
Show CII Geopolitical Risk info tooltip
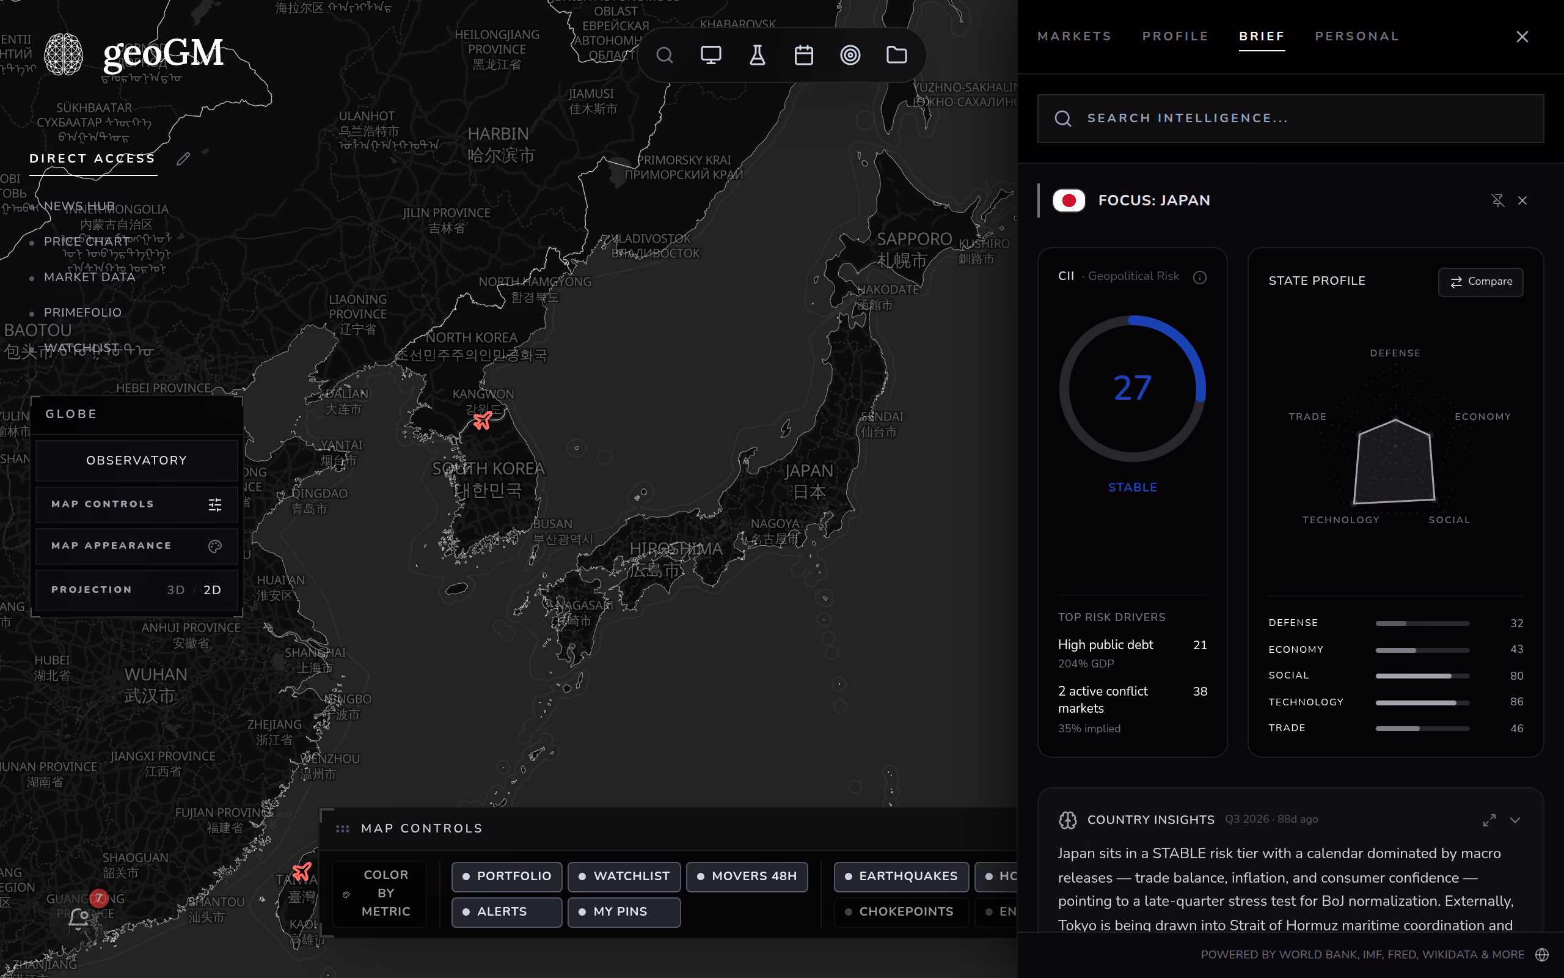coord(1200,278)
